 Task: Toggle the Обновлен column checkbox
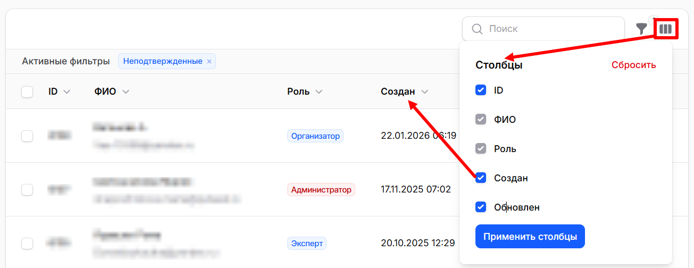481,207
